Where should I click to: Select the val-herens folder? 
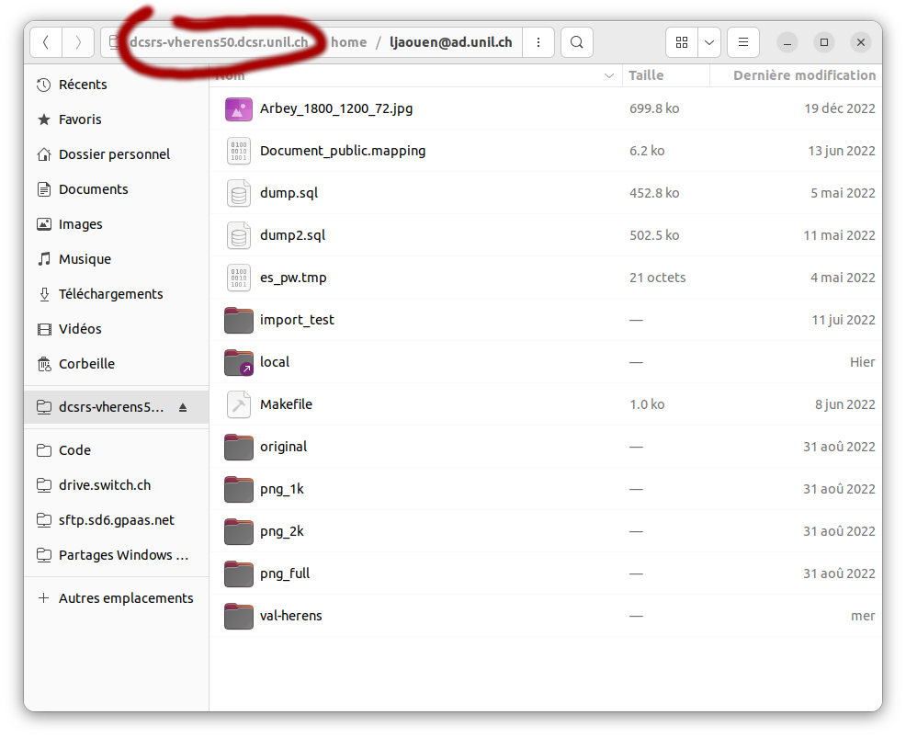tap(290, 616)
